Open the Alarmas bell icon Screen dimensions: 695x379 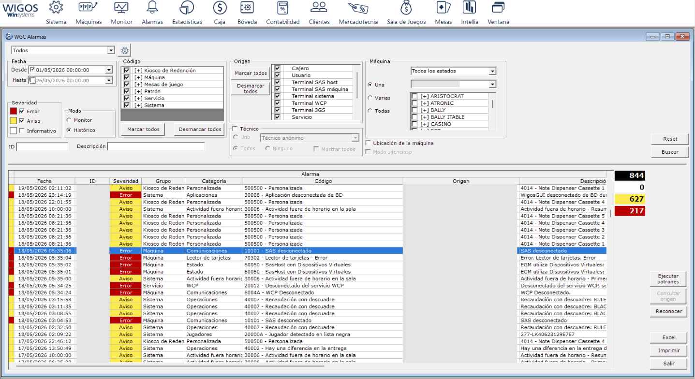(152, 7)
